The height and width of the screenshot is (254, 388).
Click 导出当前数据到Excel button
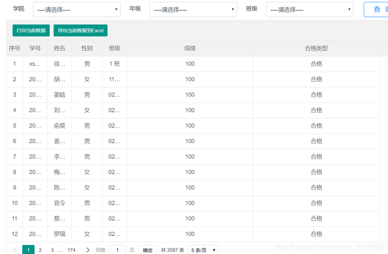(x=80, y=30)
